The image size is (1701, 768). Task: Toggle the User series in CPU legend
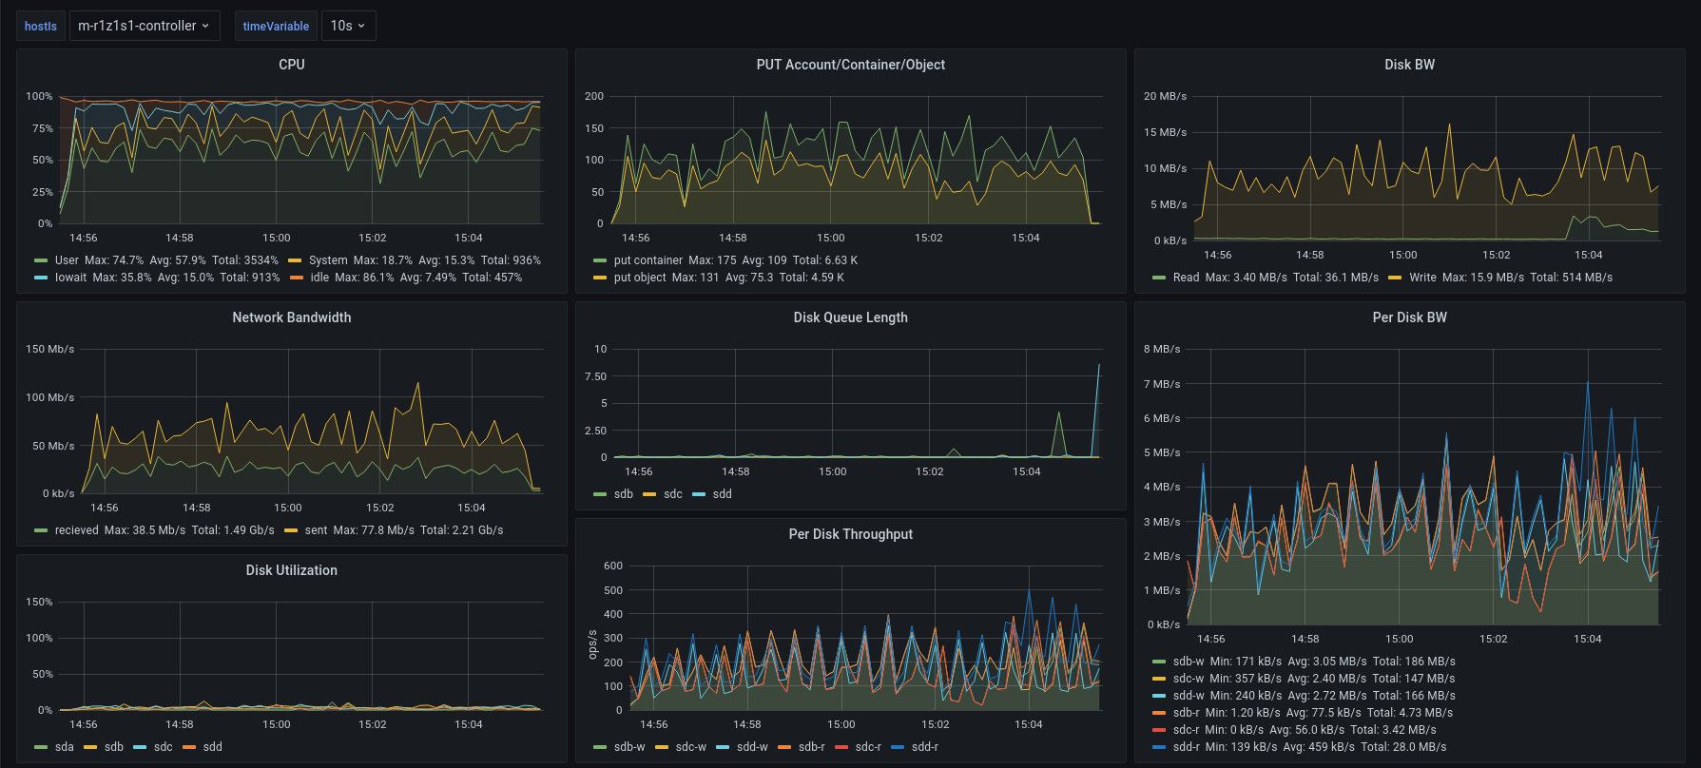click(67, 260)
